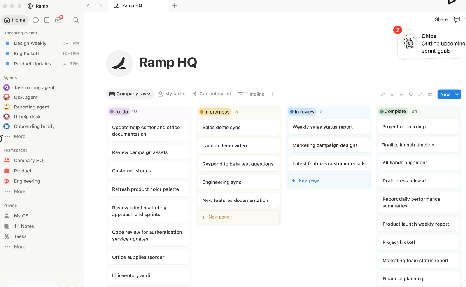
Task: Open Task routing agent
Action: (34, 87)
